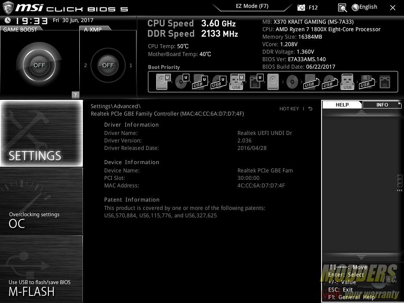The image size is (404, 303).
Task: Select the legacy hard disk boot device
Action: tap(273, 82)
